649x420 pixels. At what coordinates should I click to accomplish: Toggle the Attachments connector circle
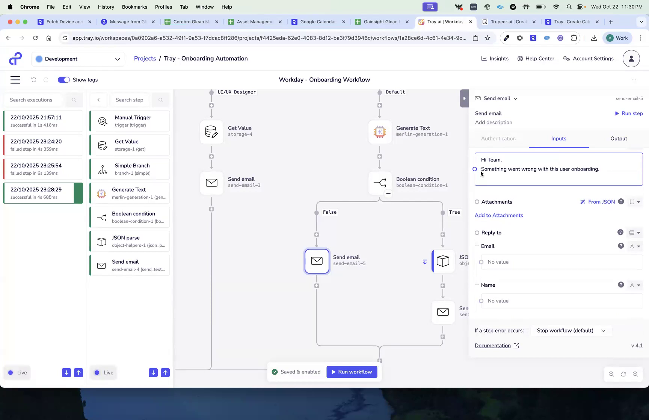(477, 202)
